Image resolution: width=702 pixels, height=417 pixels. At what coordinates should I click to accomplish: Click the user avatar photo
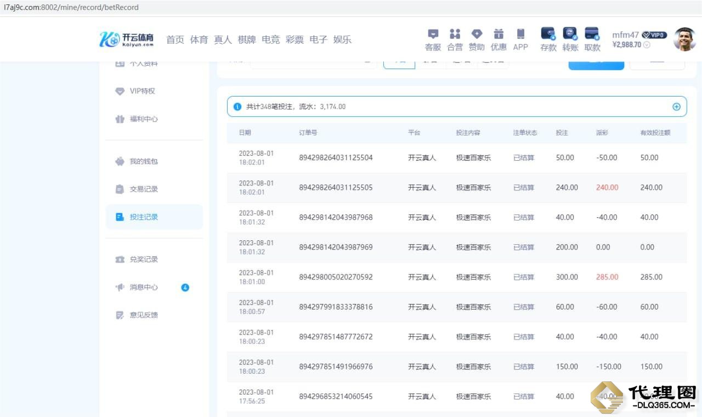pyautogui.click(x=684, y=40)
